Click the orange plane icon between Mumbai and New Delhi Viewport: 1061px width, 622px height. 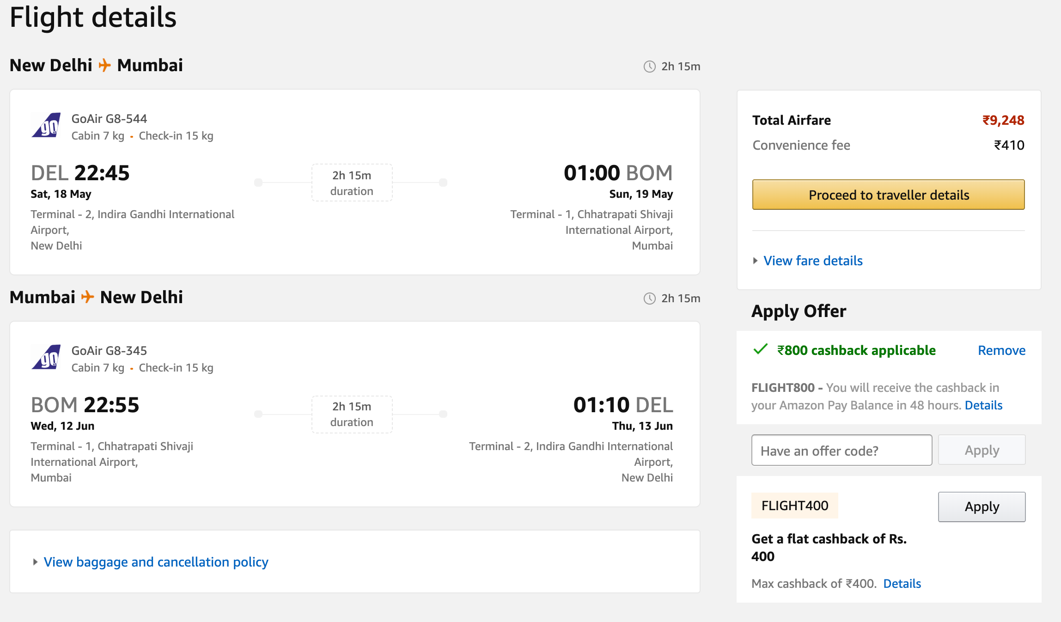[x=88, y=297]
